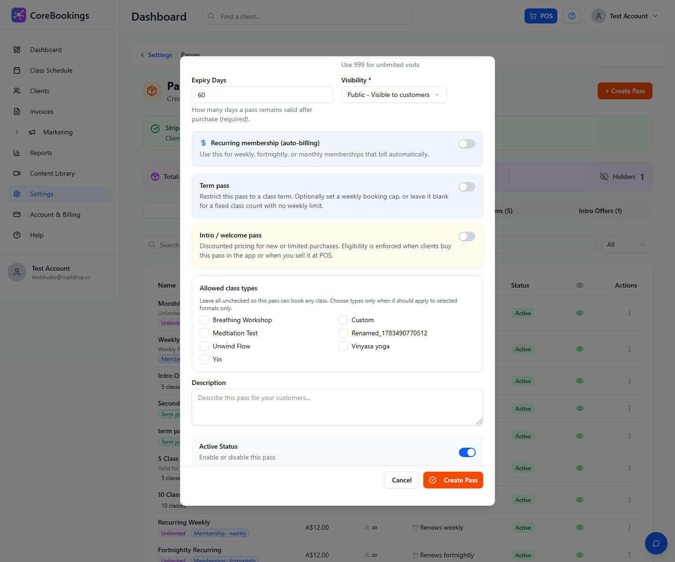Viewport: 675px width, 562px height.
Task: Click the search magnifier icon in top bar
Action: tap(211, 16)
